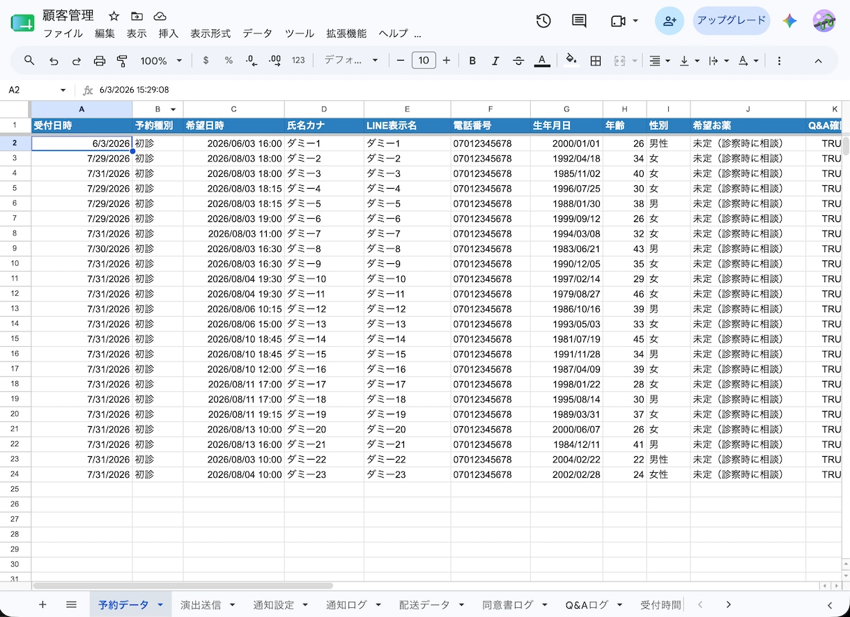The height and width of the screenshot is (617, 850).
Task: Switch to the 通知設定 sheet tab
Action: coord(274,604)
